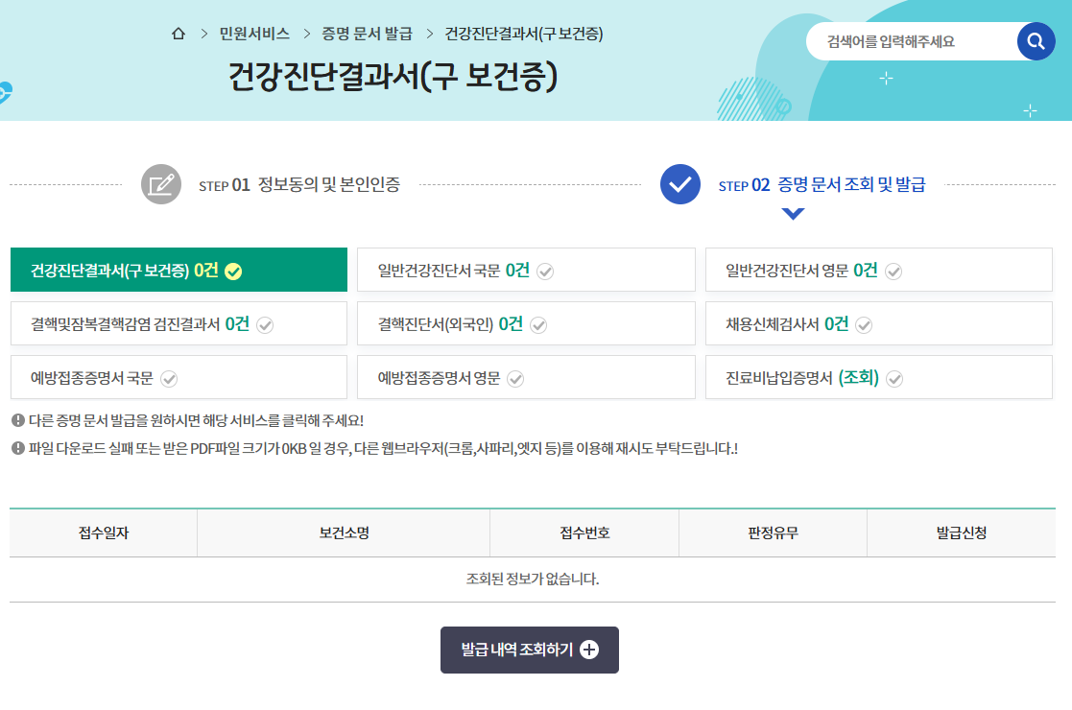
Task: Click the blue checkmark icon for STEP 02
Action: pos(679,184)
